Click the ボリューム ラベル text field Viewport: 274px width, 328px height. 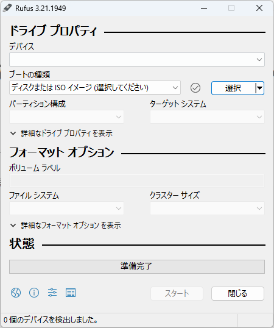(137, 180)
